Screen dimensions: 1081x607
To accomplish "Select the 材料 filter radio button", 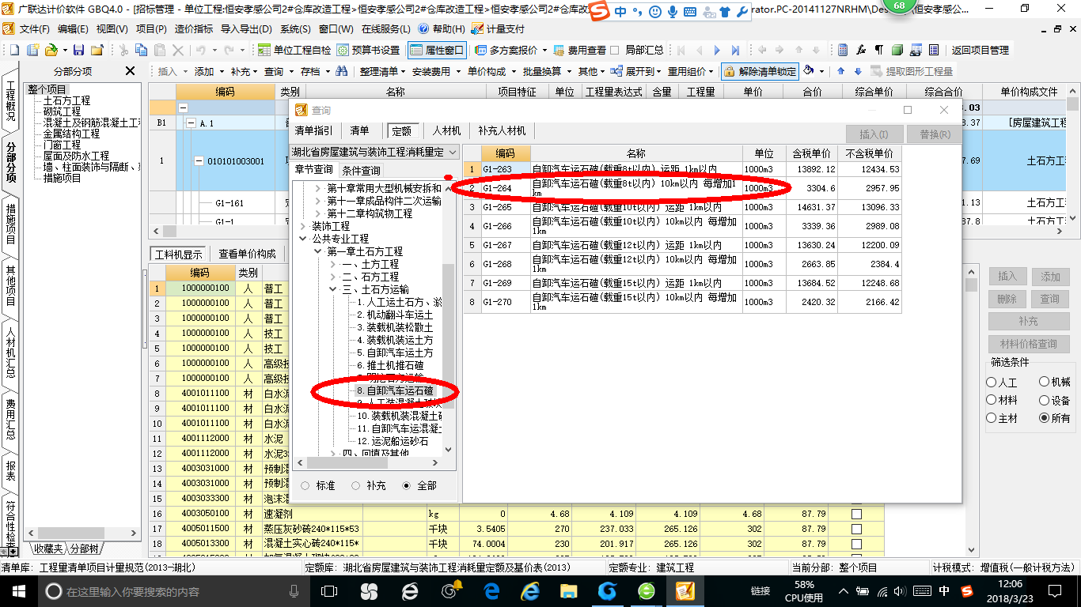I will (992, 400).
